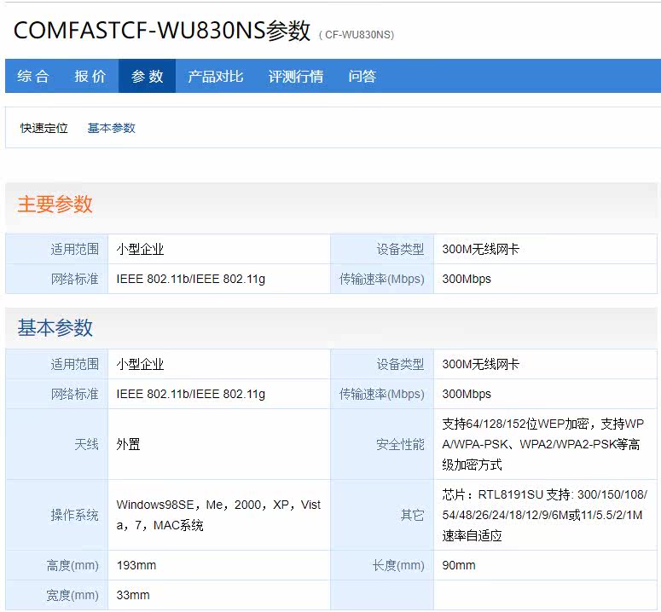This screenshot has height=612, width=661.
Task: Click 适用范围 label in 基本参数 table
Action: [x=74, y=364]
